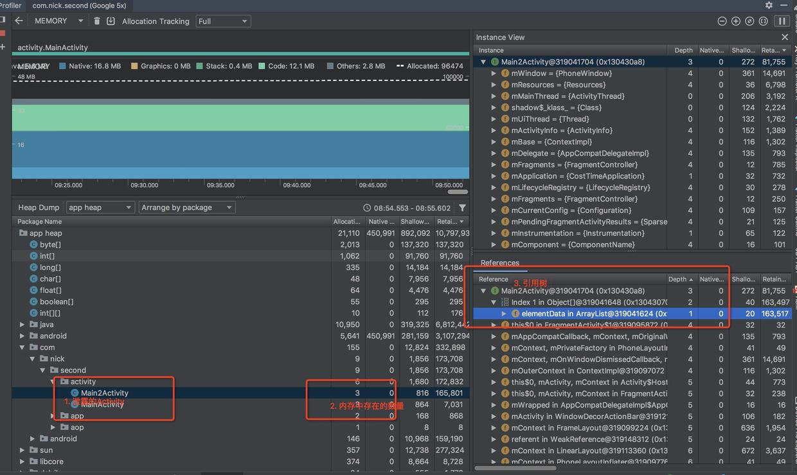
Task: Zoom out the timeline
Action: click(x=722, y=21)
